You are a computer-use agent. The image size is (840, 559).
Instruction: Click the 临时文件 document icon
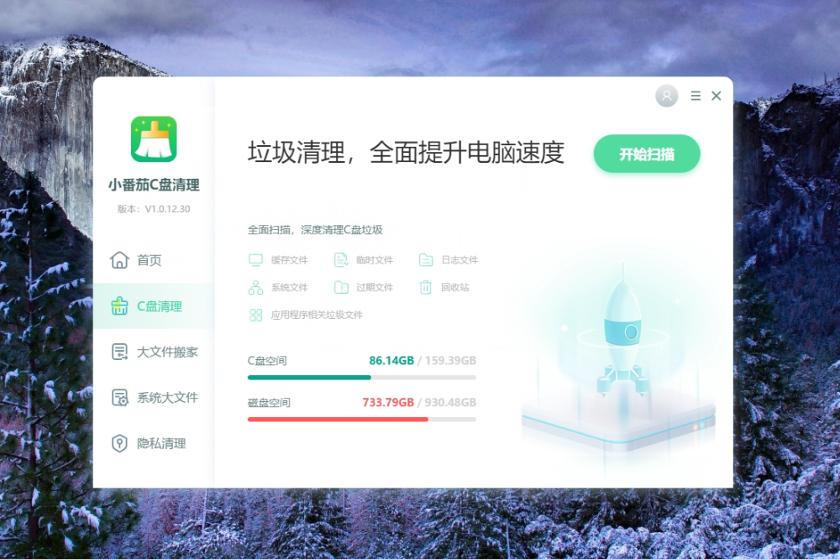[341, 260]
